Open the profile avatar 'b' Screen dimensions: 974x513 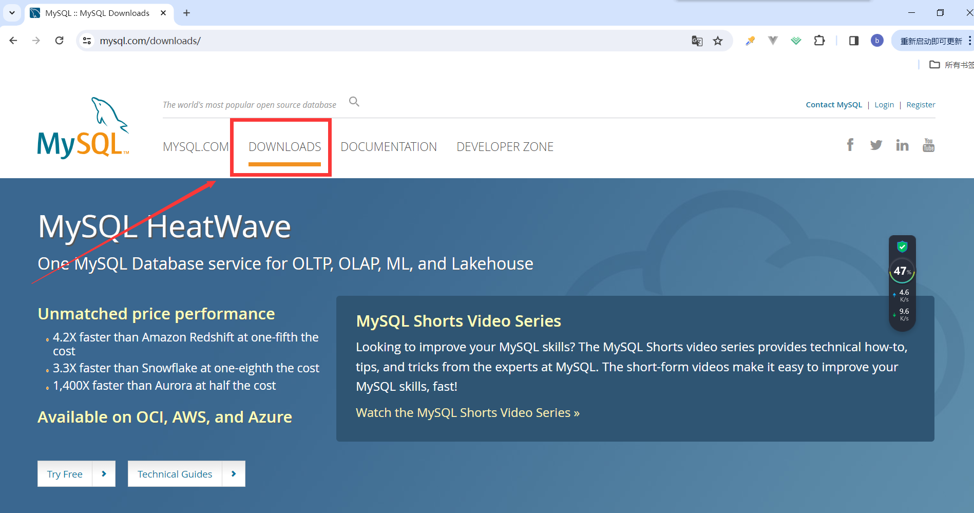click(x=877, y=41)
